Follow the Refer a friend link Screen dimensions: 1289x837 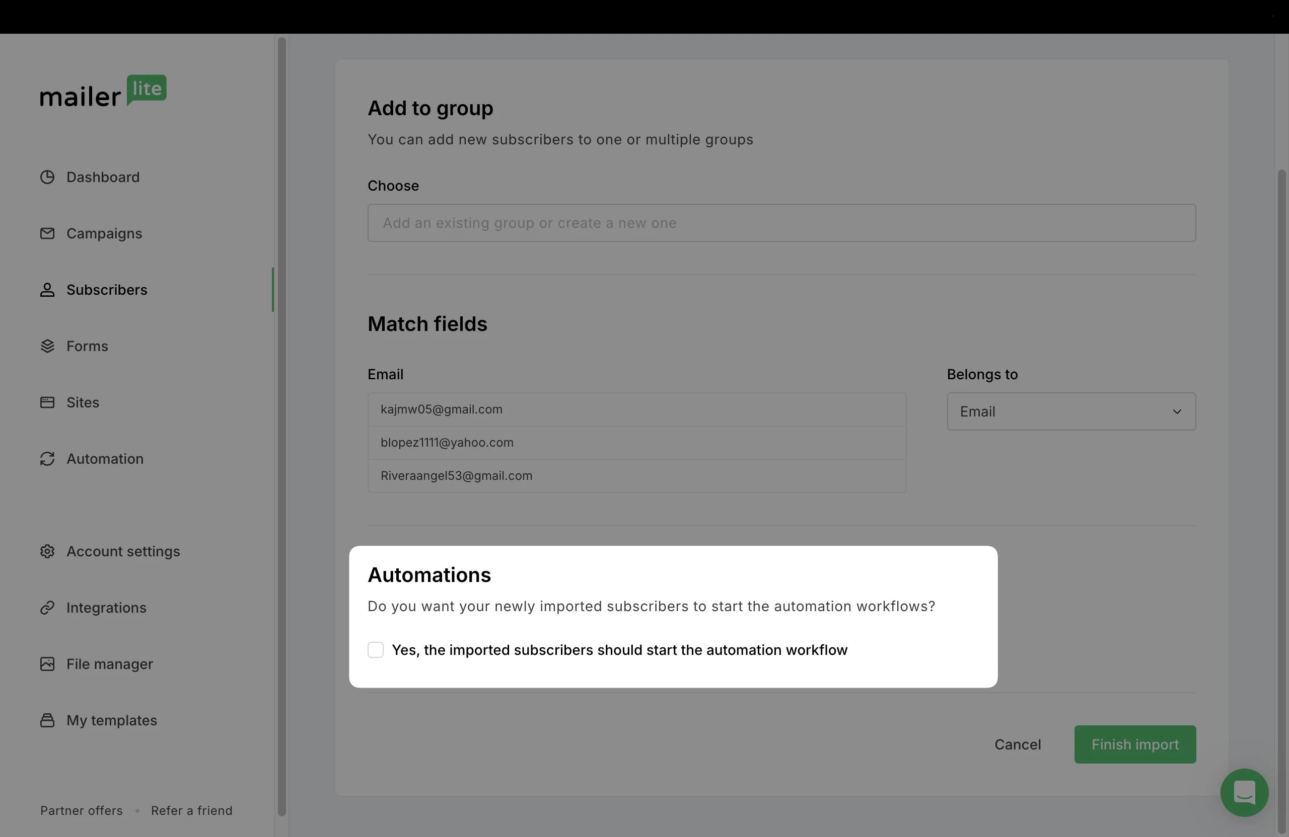(191, 810)
